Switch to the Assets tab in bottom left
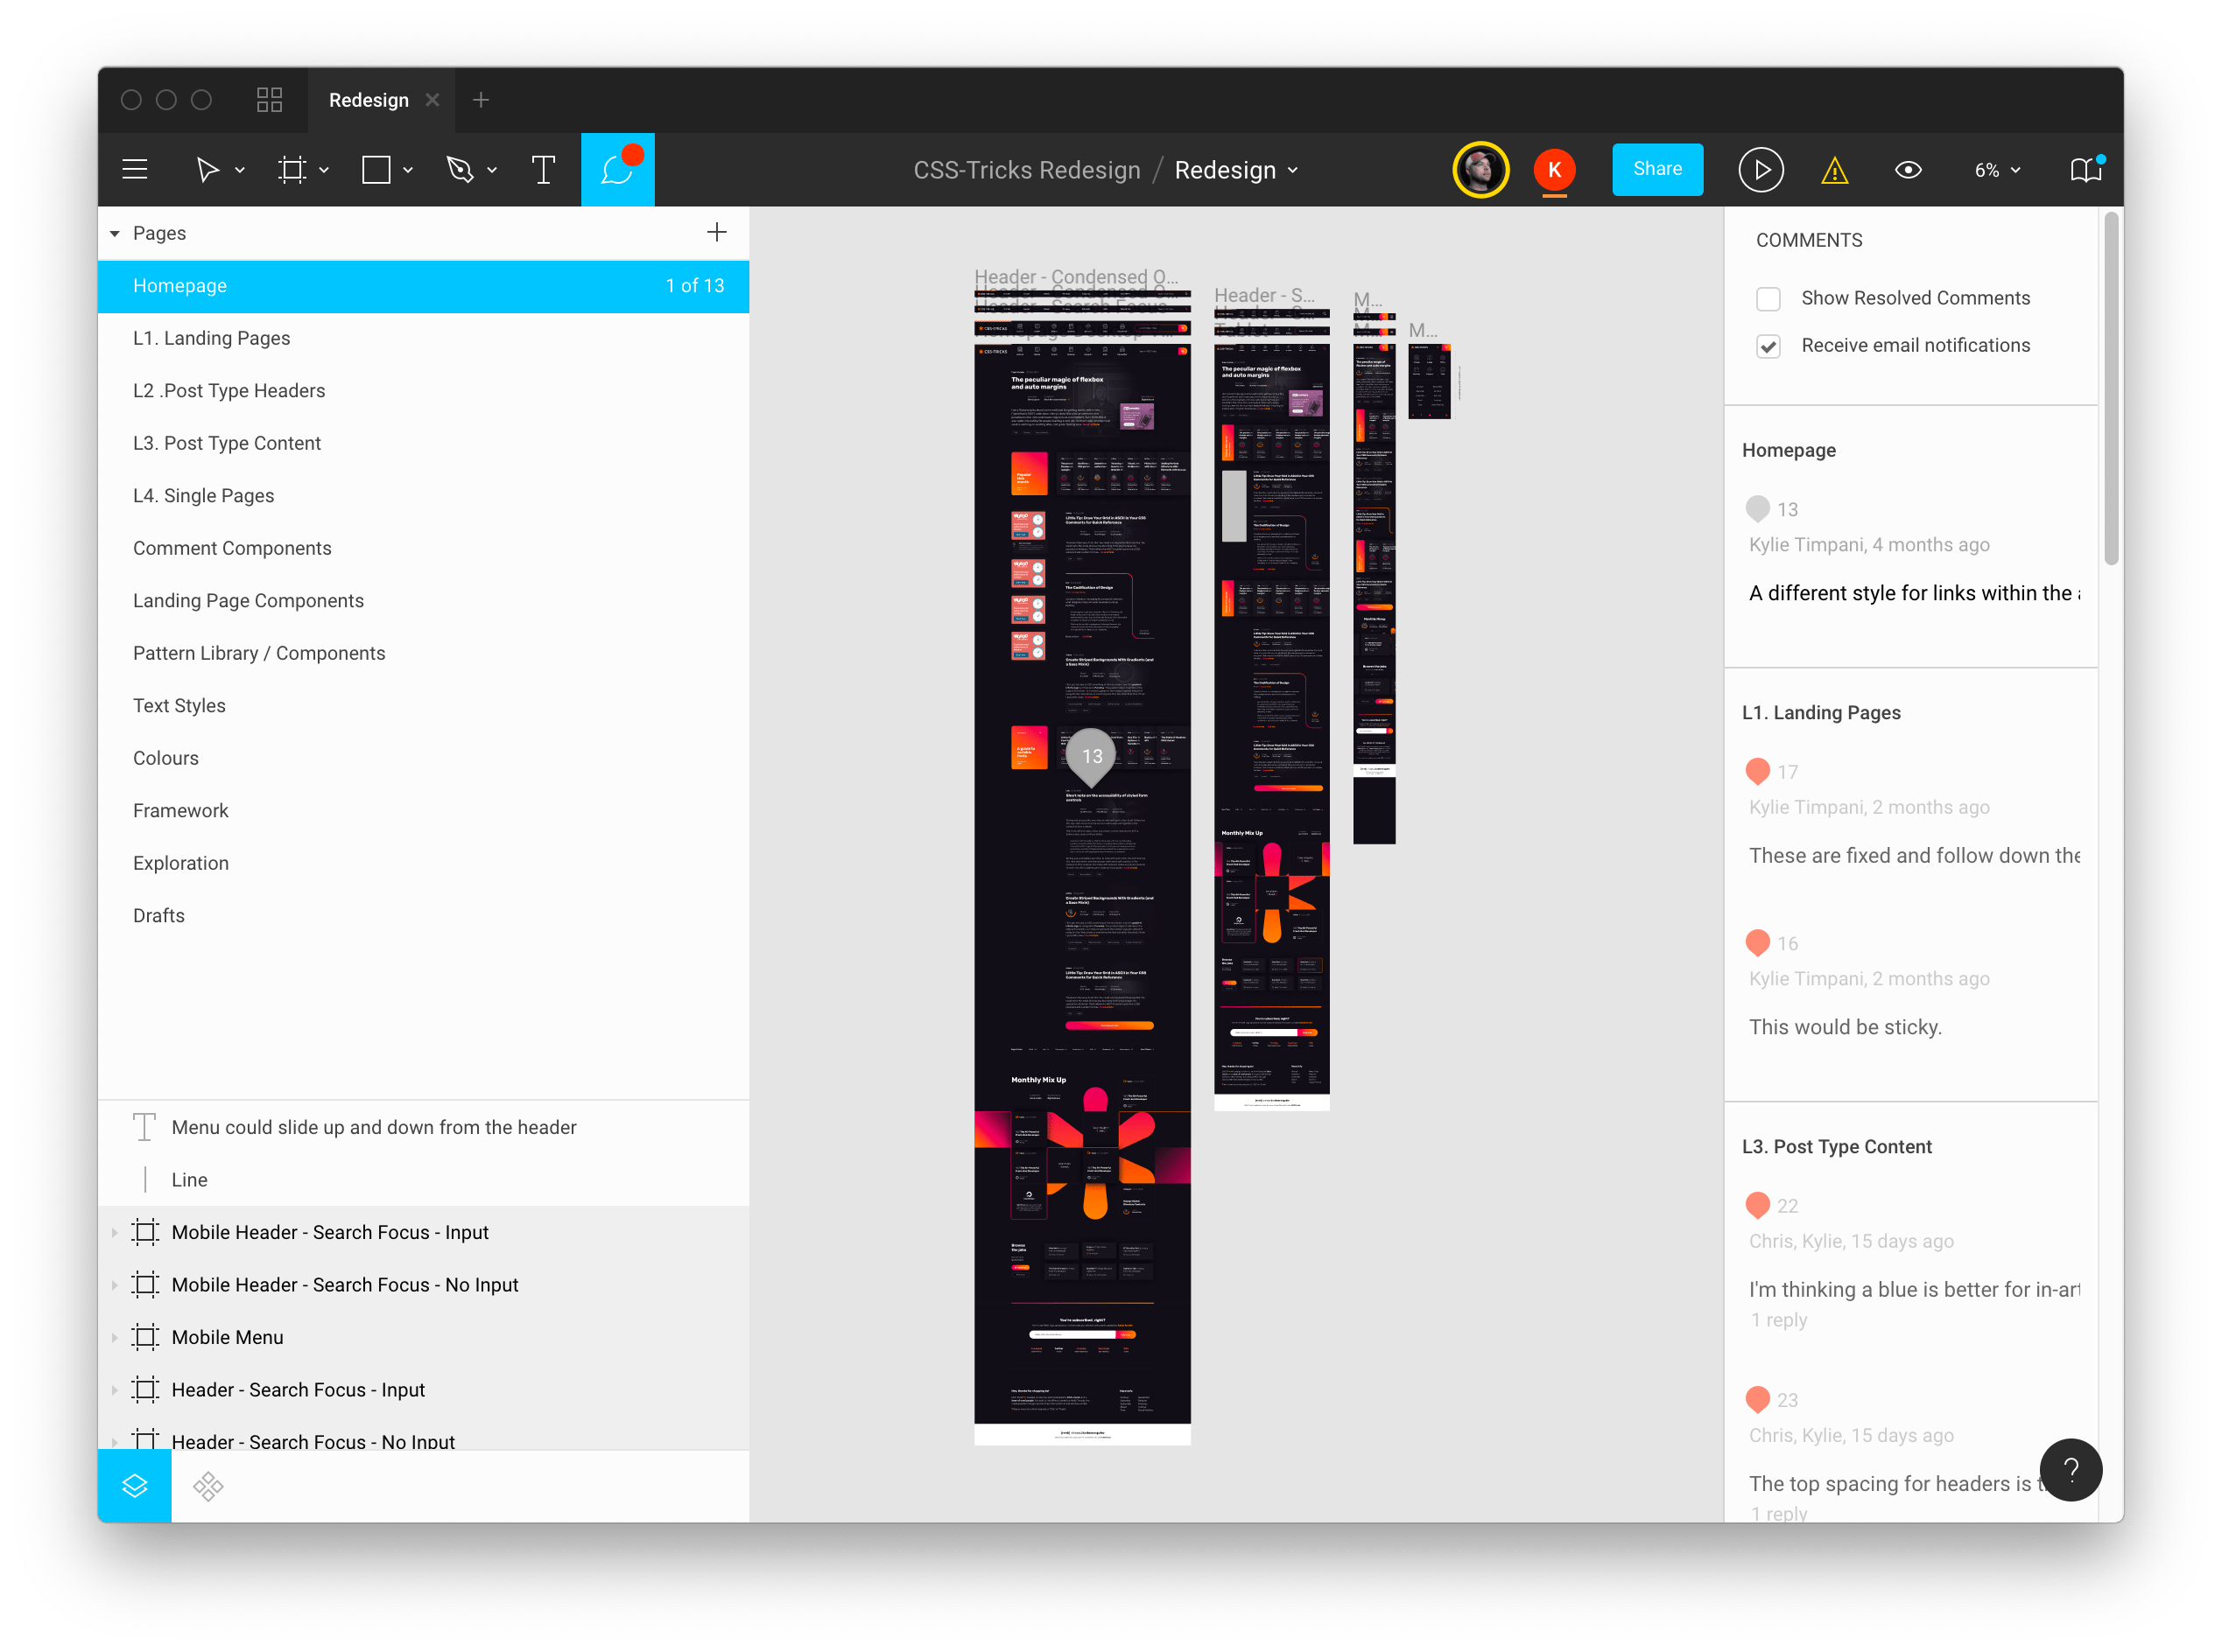Screen dimensions: 2222x1652 [x=207, y=1486]
